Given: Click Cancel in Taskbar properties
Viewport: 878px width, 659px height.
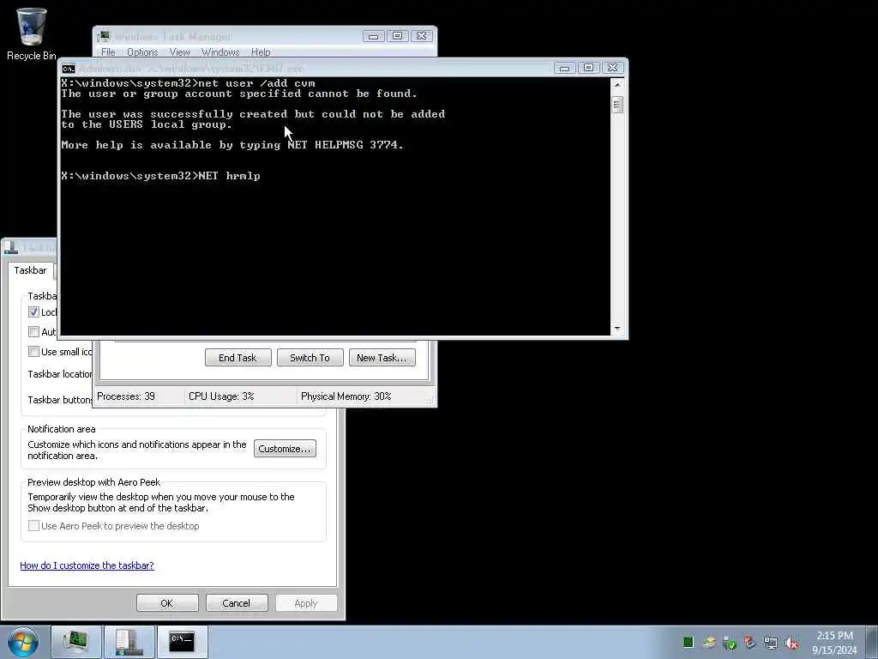Looking at the screenshot, I should point(237,603).
